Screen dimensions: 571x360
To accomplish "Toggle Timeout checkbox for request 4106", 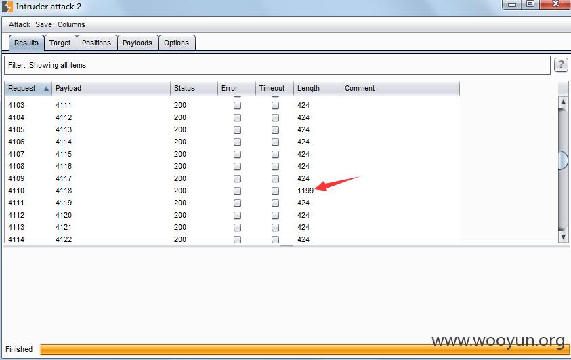I will coord(275,142).
